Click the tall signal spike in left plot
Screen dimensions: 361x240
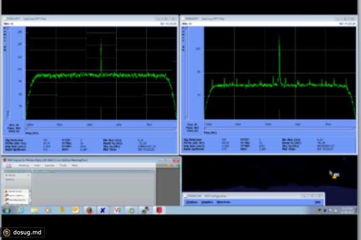click(x=101, y=56)
